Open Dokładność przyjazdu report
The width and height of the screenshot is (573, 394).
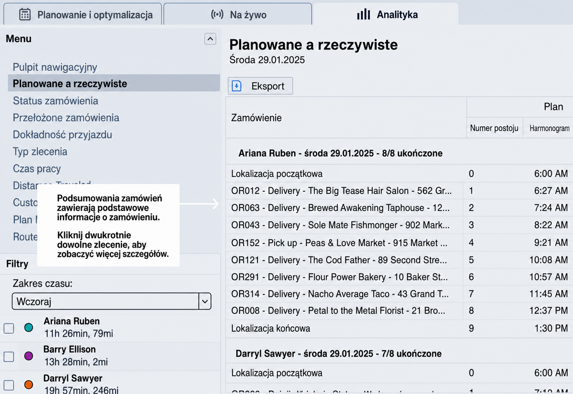(62, 135)
